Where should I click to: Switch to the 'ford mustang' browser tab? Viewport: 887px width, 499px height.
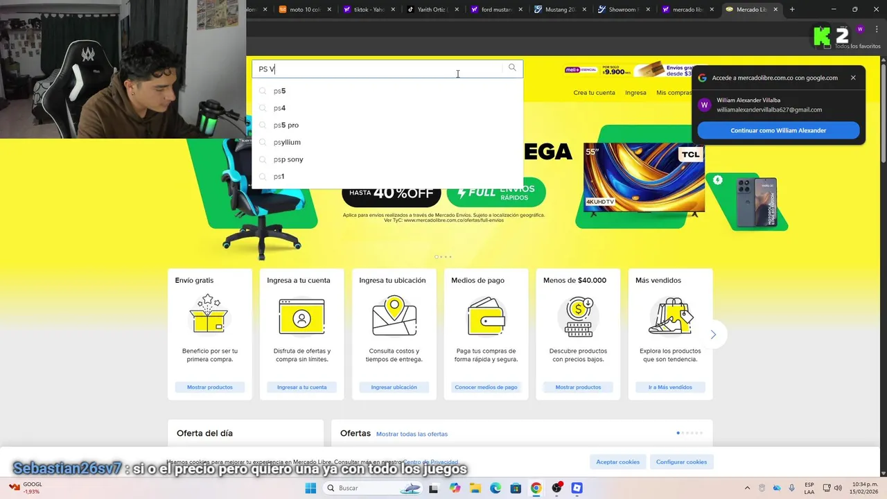tap(497, 10)
